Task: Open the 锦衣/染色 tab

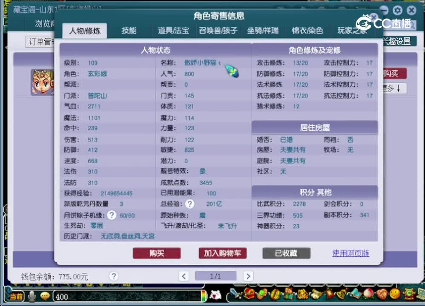Action: (x=308, y=31)
